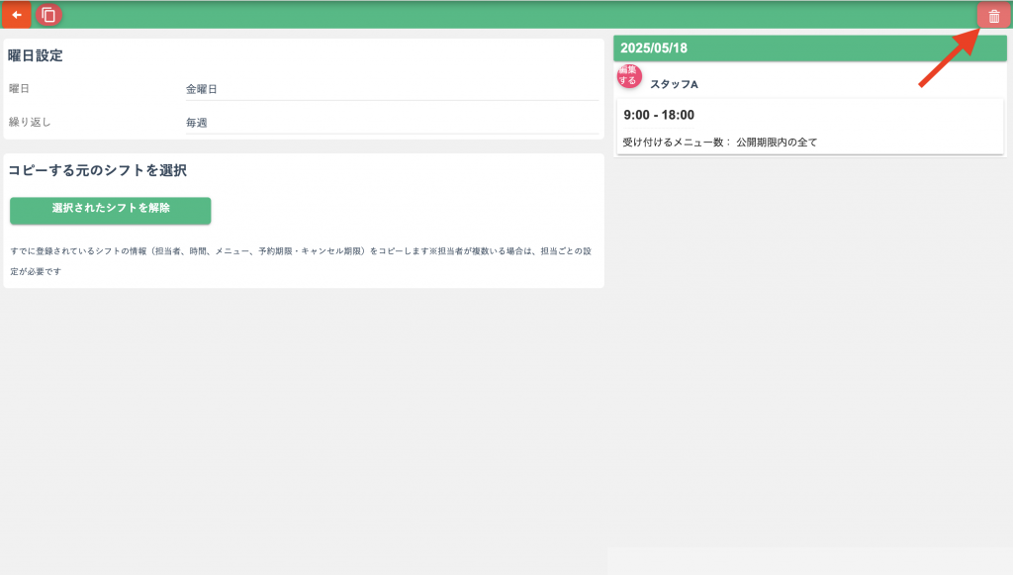
Task: Click the 曜日設定 section heading
Action: point(36,56)
